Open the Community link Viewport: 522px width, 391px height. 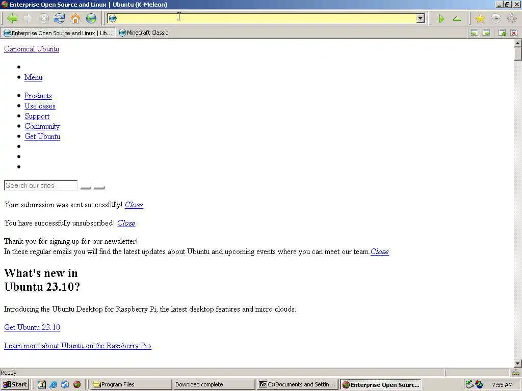pyautogui.click(x=42, y=126)
